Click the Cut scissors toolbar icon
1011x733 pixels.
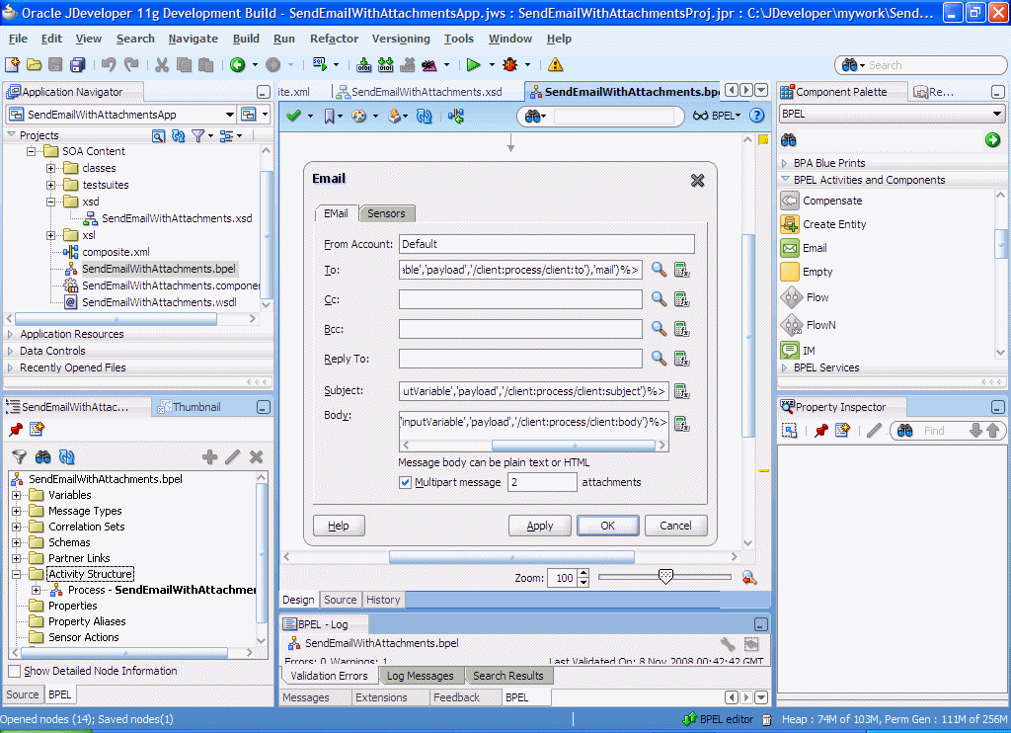pyautogui.click(x=162, y=64)
